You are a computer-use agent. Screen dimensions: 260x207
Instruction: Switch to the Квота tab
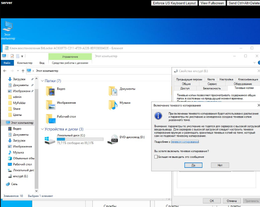(211, 79)
